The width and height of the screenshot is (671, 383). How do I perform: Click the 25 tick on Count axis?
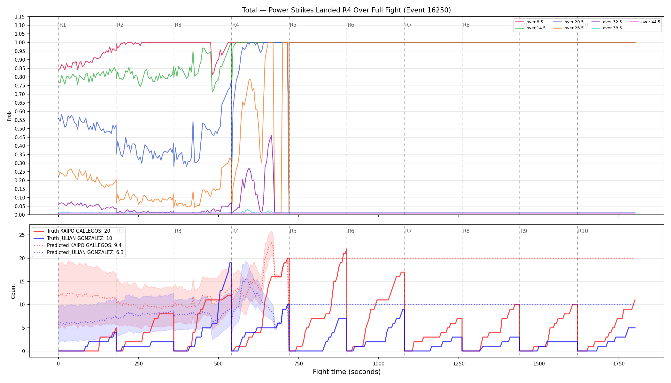22,235
